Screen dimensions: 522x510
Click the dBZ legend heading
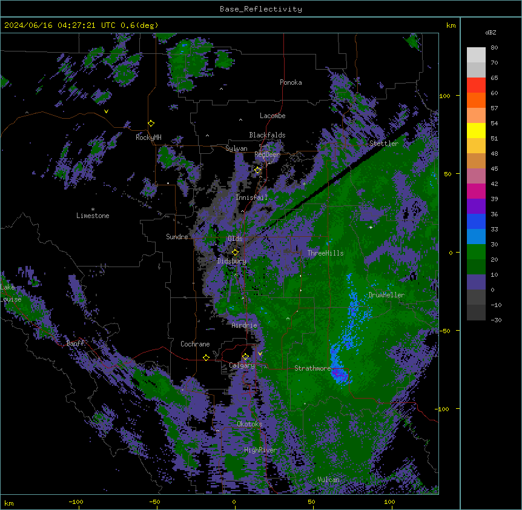pos(491,33)
